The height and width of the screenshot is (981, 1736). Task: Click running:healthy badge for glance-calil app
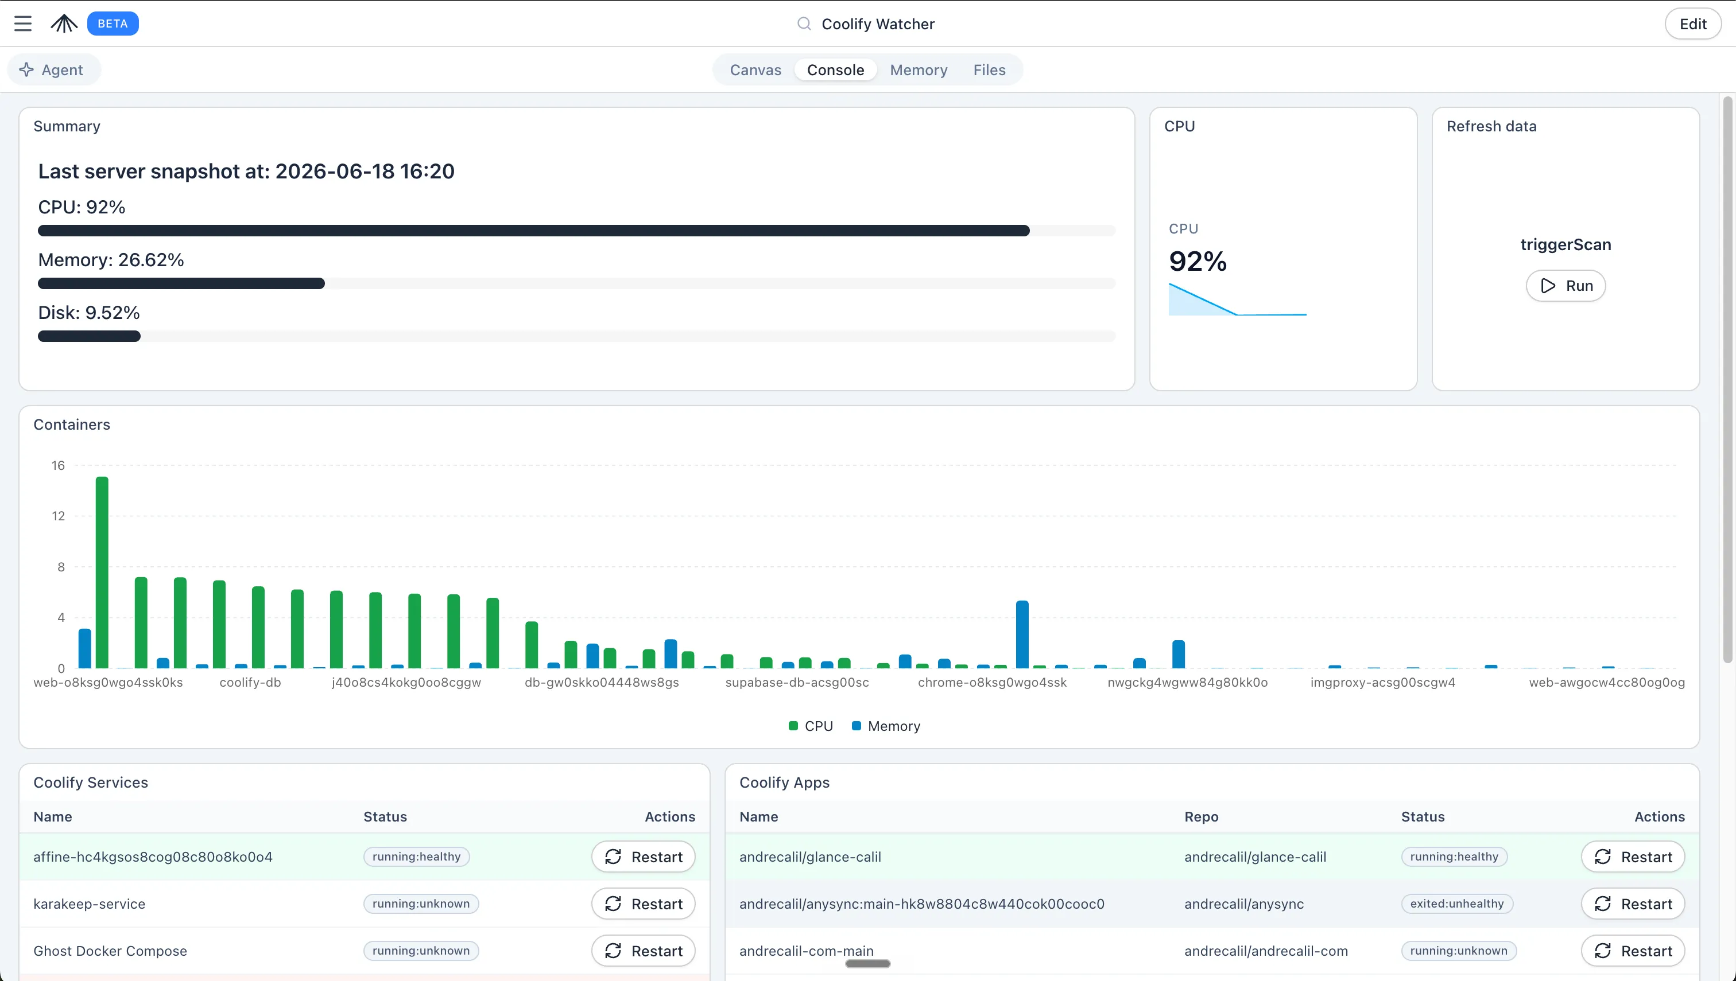point(1454,857)
